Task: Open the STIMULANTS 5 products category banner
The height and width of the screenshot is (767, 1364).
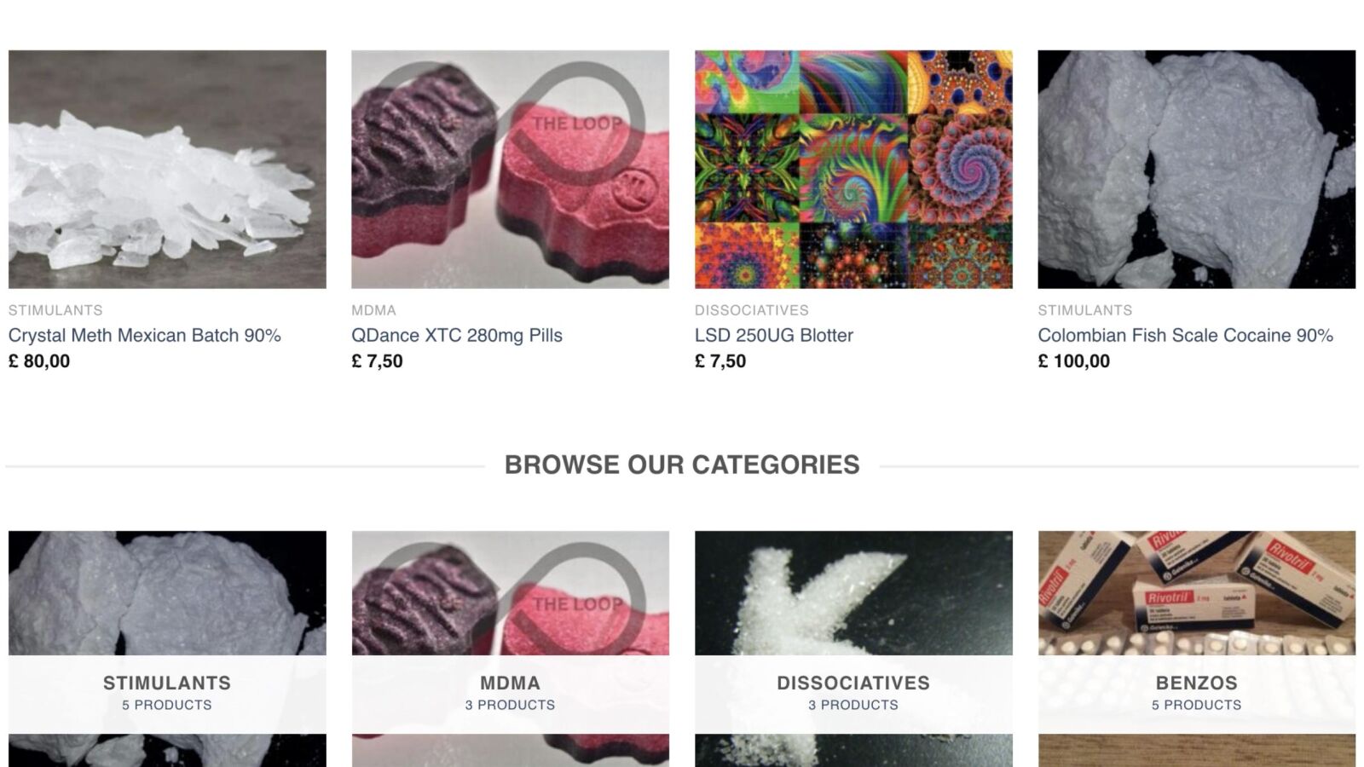Action: [167, 694]
